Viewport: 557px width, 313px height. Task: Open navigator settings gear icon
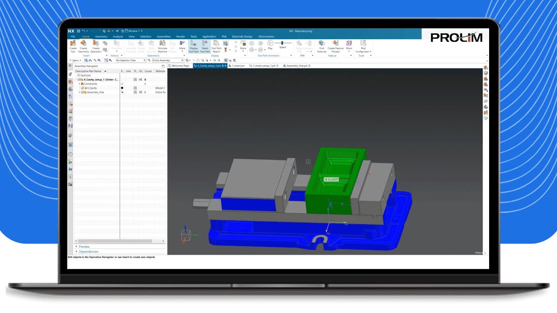tap(70, 66)
